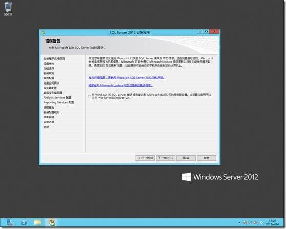This screenshot has width=286, height=229.
Task: Select the SQL Server setup taskbar icon
Action: (52, 223)
